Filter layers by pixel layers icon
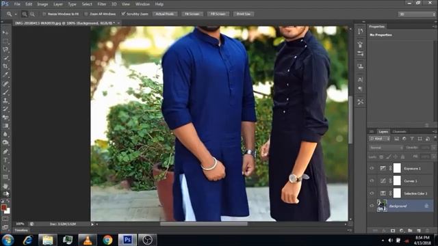The width and height of the screenshot is (438, 246). pyautogui.click(x=396, y=139)
